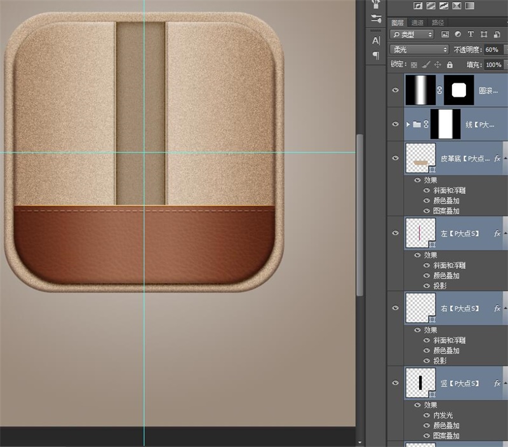Click the fx icon on 左【P大点S】 layer
Screen dimensions: 508x447
497,233
